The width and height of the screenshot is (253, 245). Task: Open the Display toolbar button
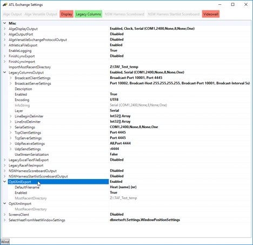point(66,14)
